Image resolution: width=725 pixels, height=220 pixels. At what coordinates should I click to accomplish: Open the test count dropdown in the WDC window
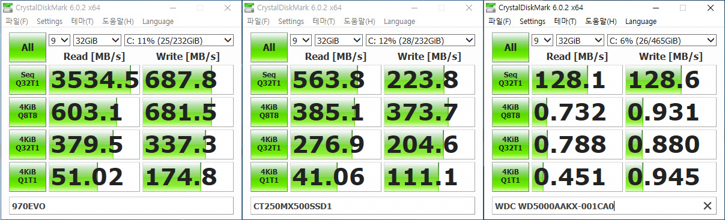[542, 41]
